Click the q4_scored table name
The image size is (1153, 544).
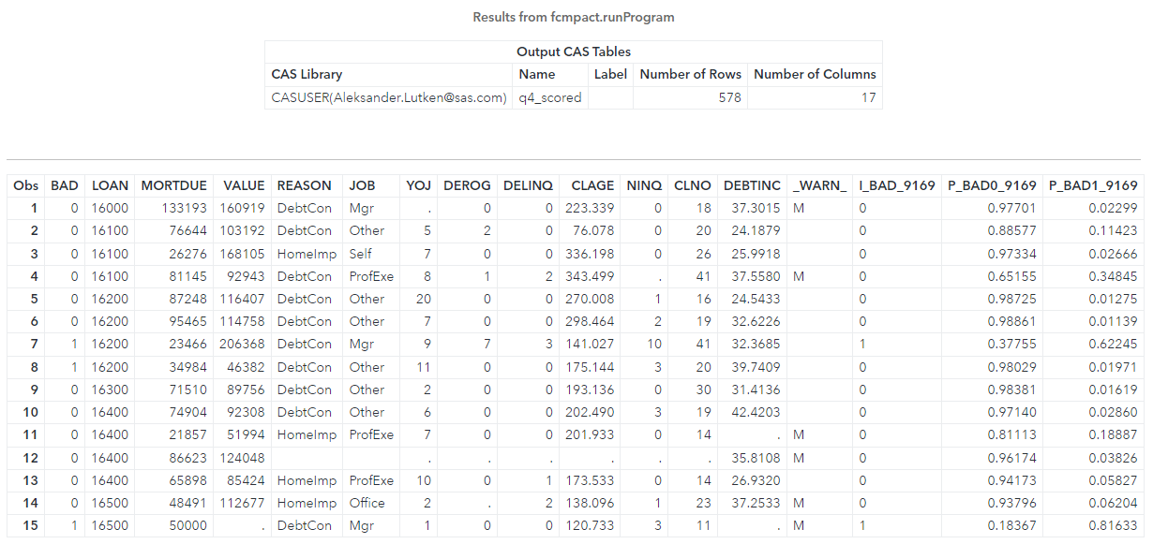[x=549, y=97]
